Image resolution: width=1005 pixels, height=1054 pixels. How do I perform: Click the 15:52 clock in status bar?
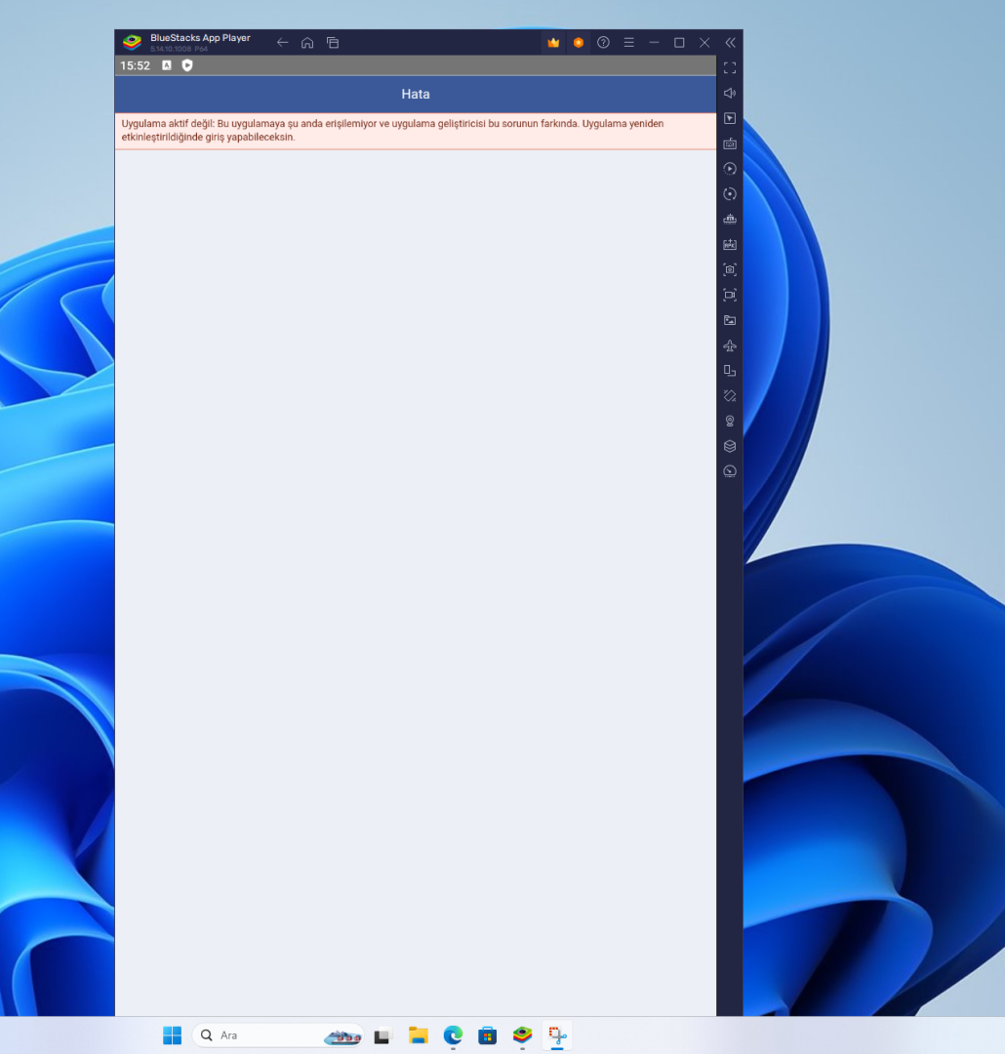point(135,65)
